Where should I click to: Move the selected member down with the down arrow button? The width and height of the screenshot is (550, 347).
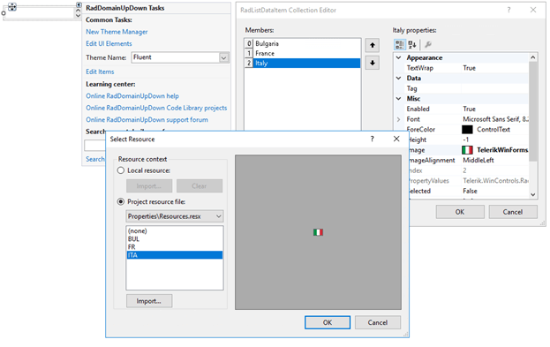373,64
